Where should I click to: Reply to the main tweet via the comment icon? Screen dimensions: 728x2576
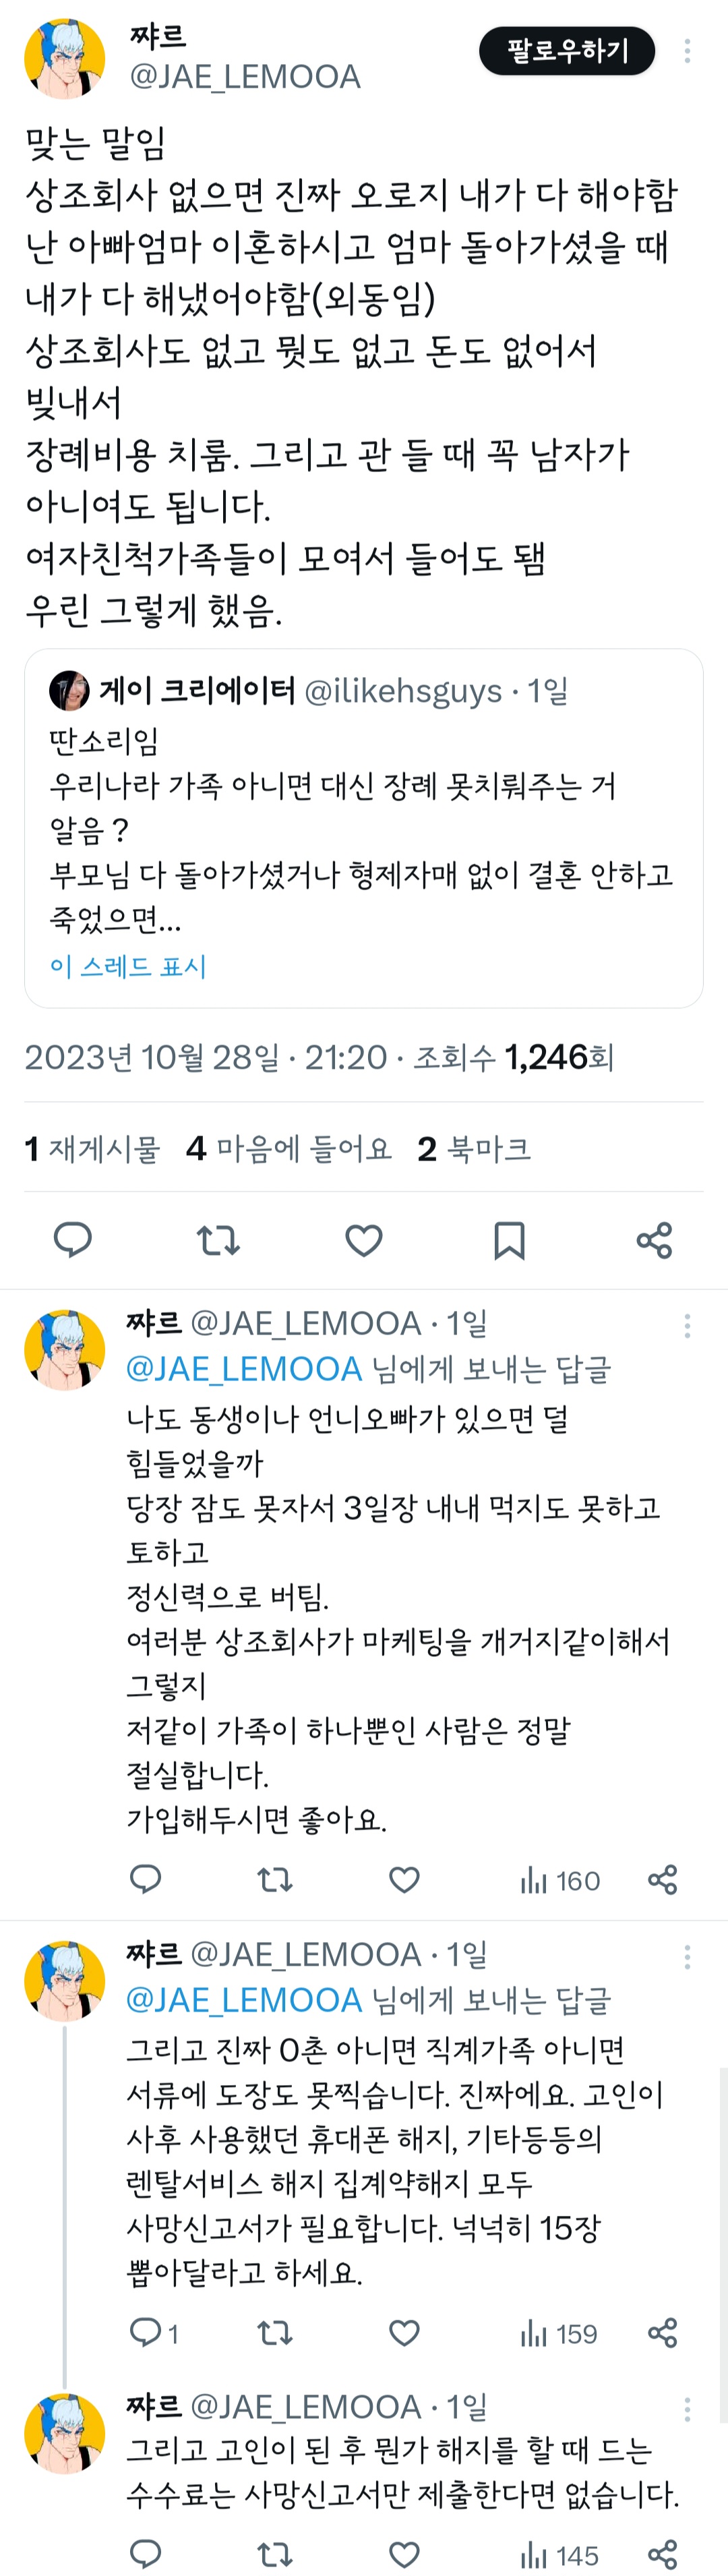coord(73,1240)
